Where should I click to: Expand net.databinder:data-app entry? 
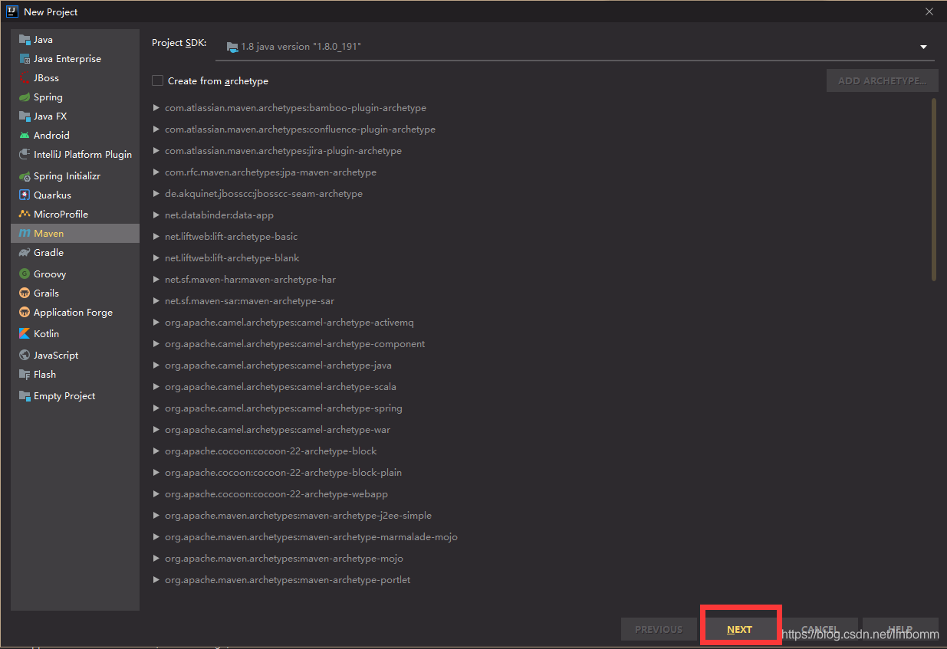point(156,215)
